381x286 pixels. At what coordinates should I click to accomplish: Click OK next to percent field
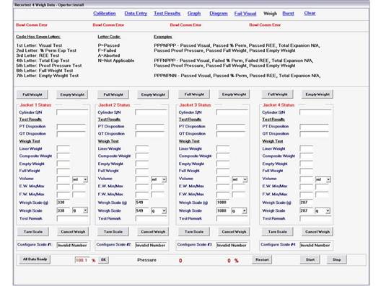(x=103, y=259)
